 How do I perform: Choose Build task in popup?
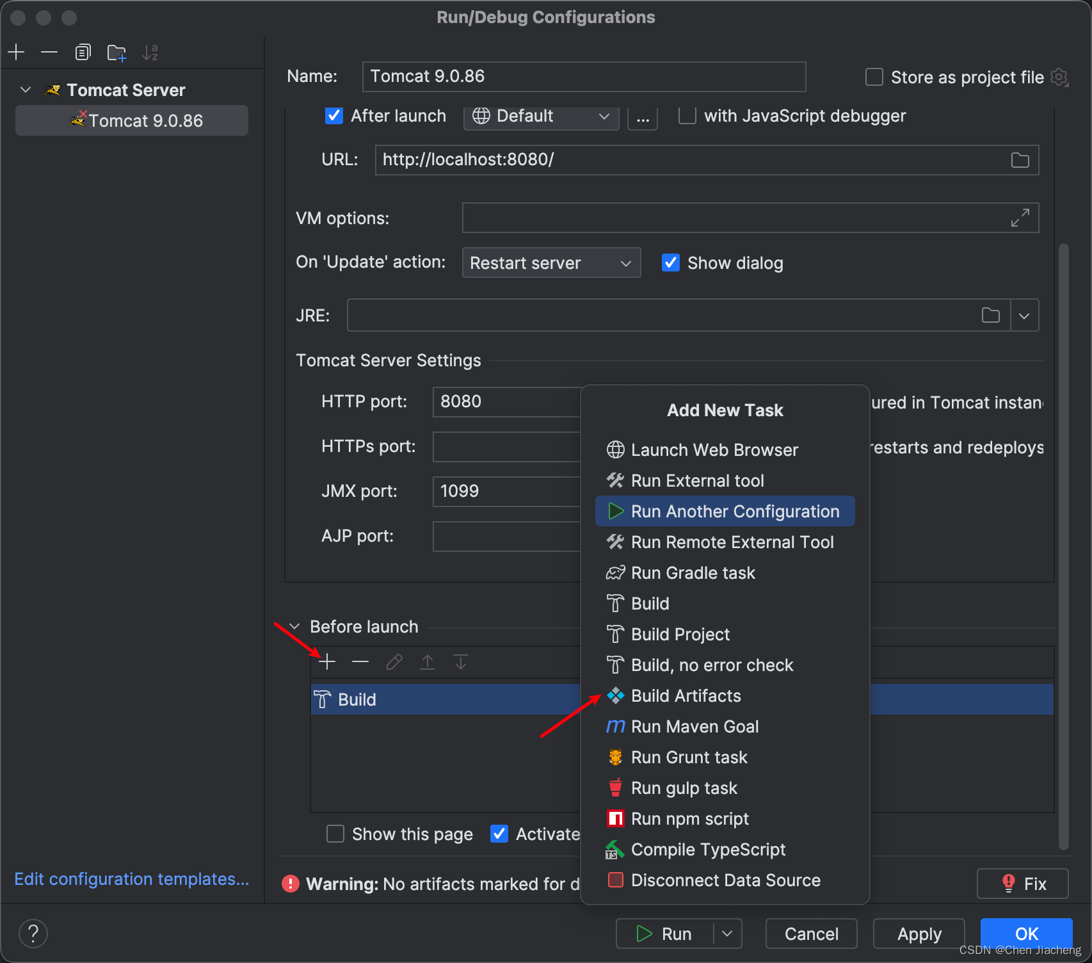(x=725, y=604)
